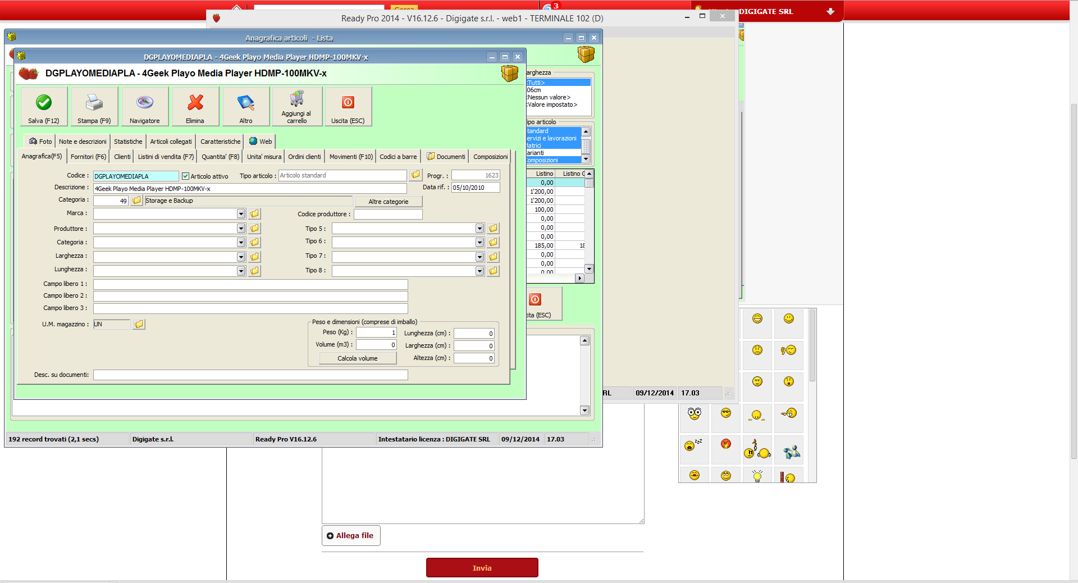The image size is (1078, 583).
Task: Print with the Stampa (F9) icon
Action: pyautogui.click(x=94, y=103)
